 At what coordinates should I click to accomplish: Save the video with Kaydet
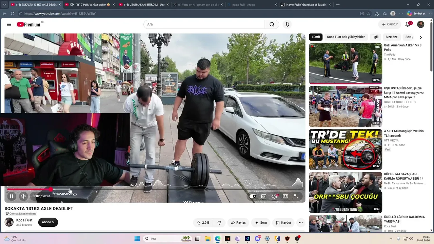click(x=283, y=223)
